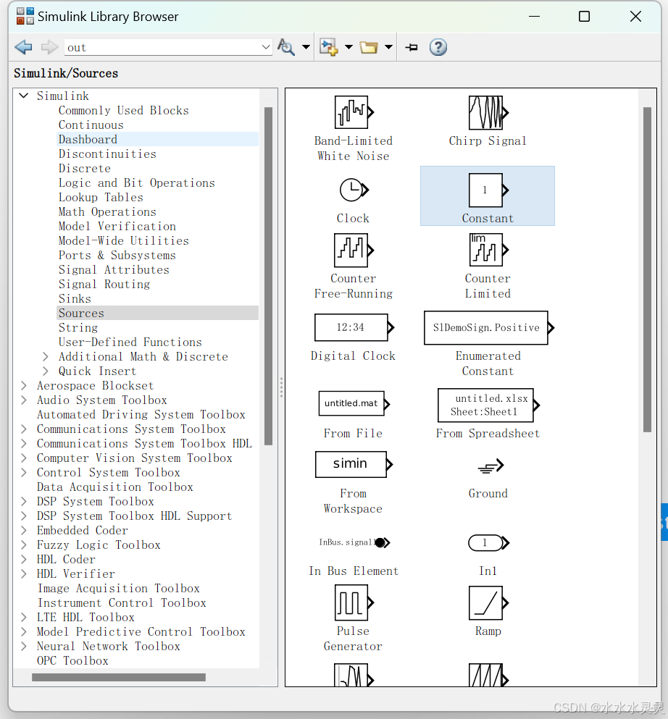Expand the Aerospace Blockset node
The width and height of the screenshot is (668, 719).
(24, 385)
